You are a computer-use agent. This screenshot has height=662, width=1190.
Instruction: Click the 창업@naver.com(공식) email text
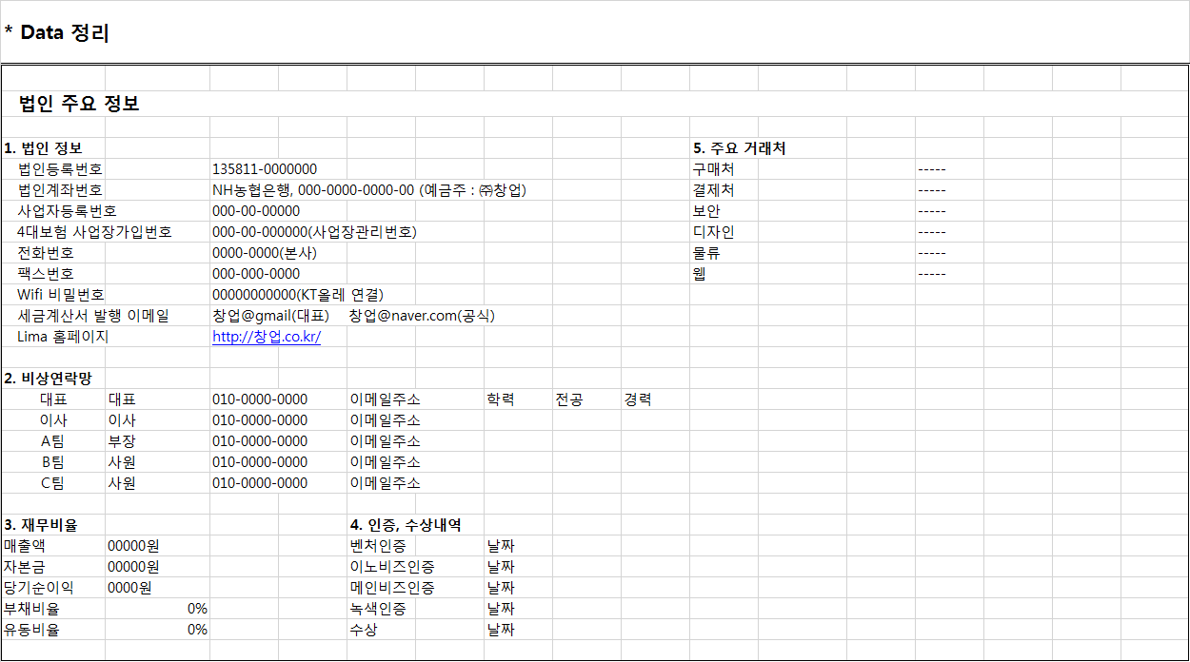(x=422, y=315)
